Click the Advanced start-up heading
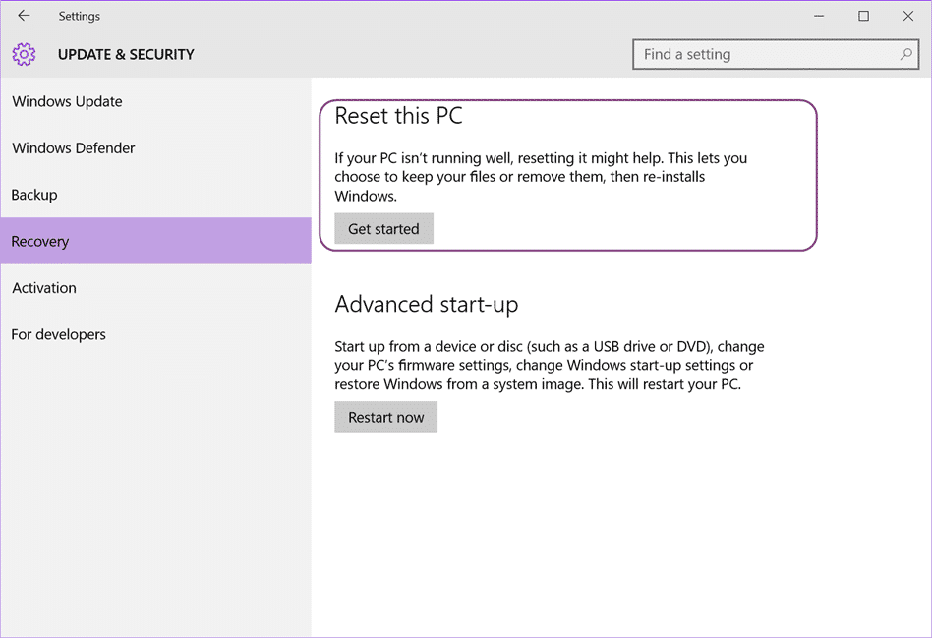The image size is (932, 638). [x=427, y=305]
